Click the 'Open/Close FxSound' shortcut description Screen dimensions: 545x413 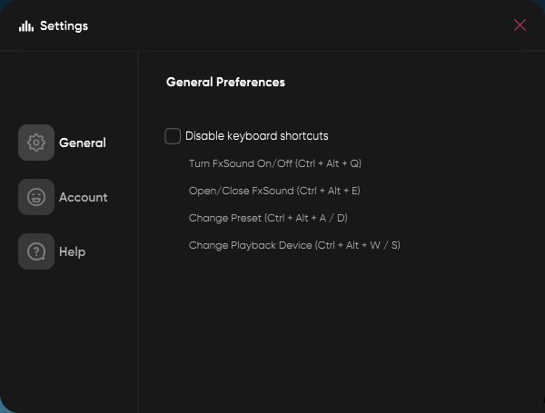point(240,191)
